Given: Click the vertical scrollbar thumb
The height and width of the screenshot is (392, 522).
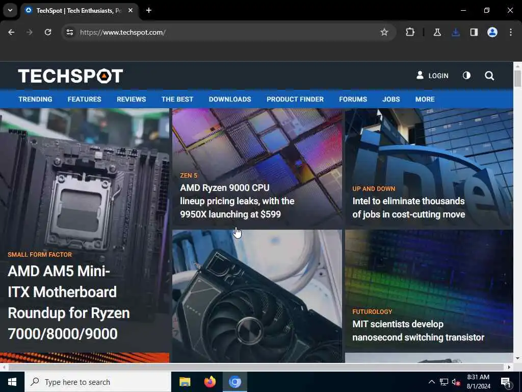Looking at the screenshot, I should click(517, 79).
